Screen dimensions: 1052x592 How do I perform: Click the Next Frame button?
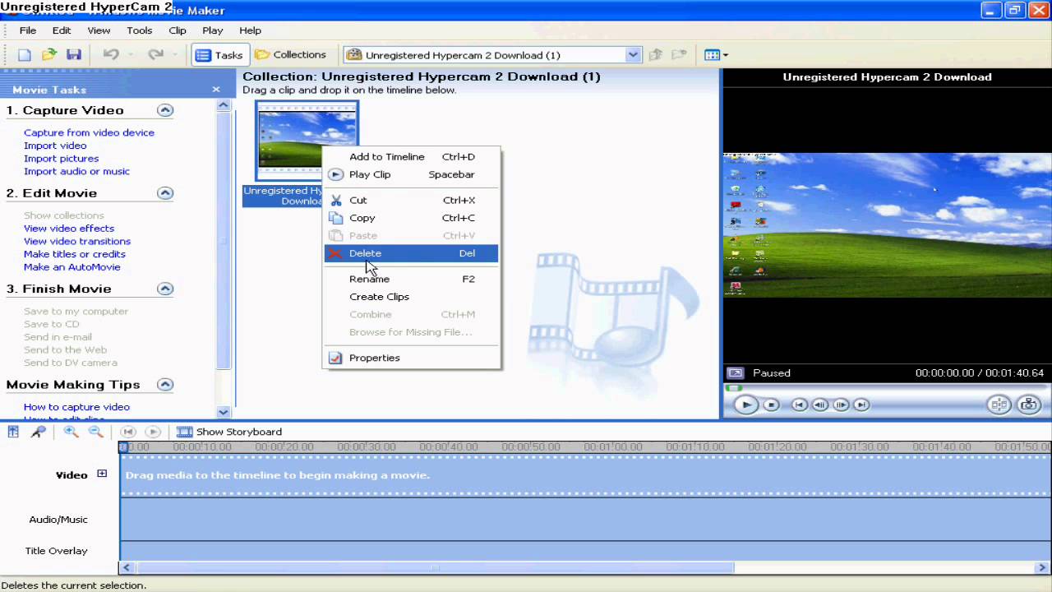tap(840, 405)
